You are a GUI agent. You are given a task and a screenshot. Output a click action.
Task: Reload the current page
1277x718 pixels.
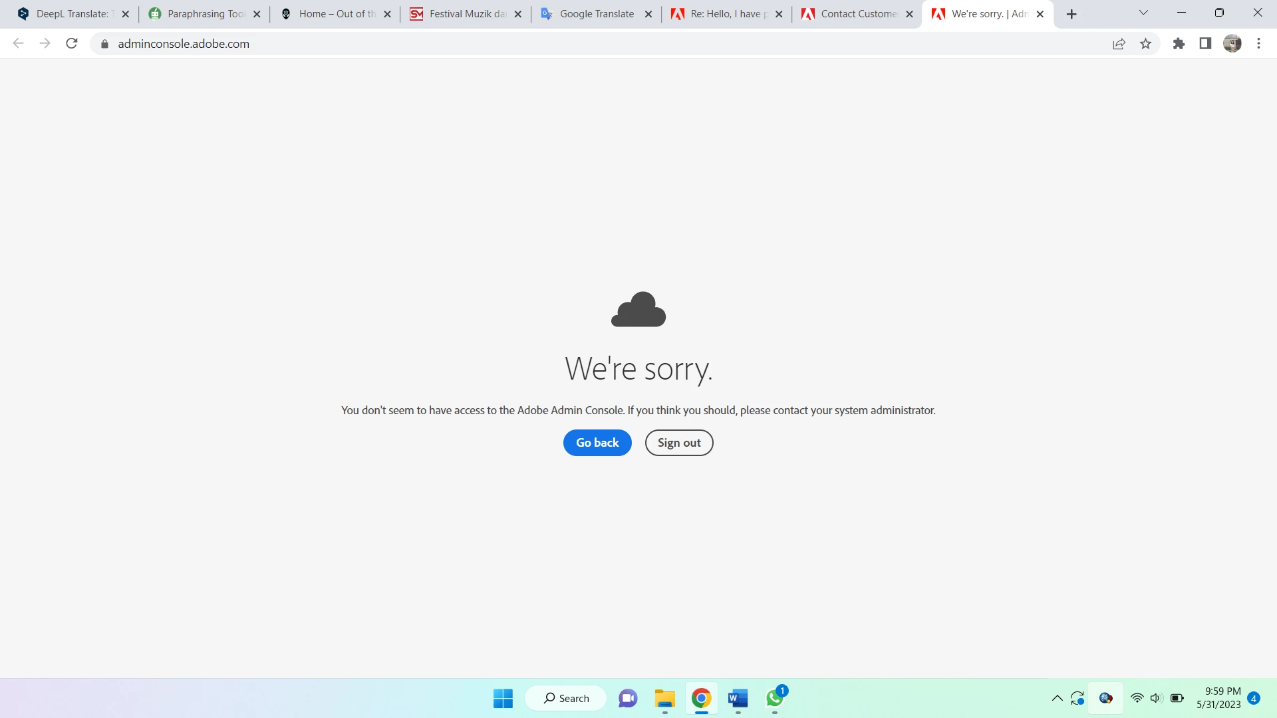pos(72,44)
